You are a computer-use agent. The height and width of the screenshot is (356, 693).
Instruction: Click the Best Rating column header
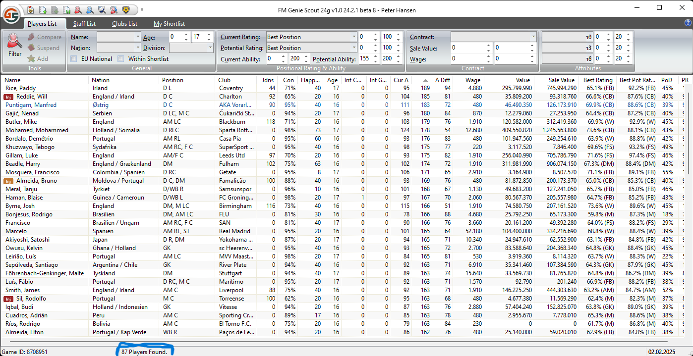click(597, 80)
